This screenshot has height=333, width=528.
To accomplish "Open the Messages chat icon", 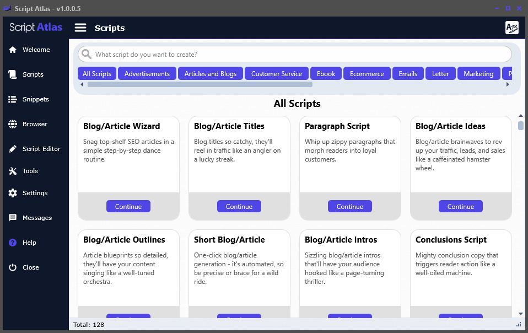I will (x=13, y=217).
